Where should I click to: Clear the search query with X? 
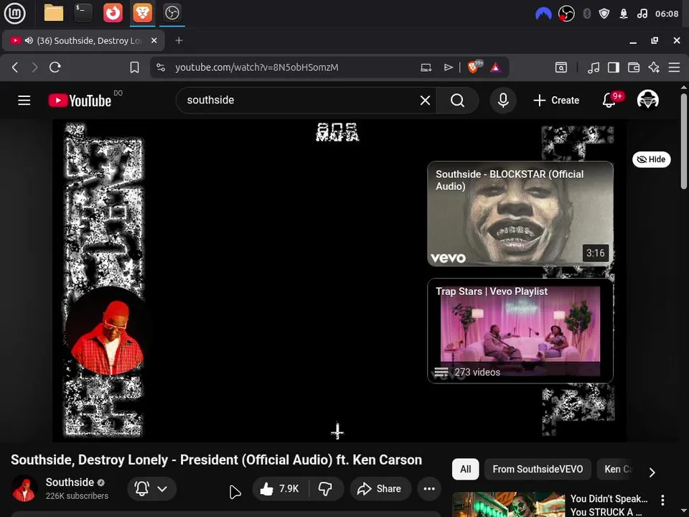[x=425, y=101]
